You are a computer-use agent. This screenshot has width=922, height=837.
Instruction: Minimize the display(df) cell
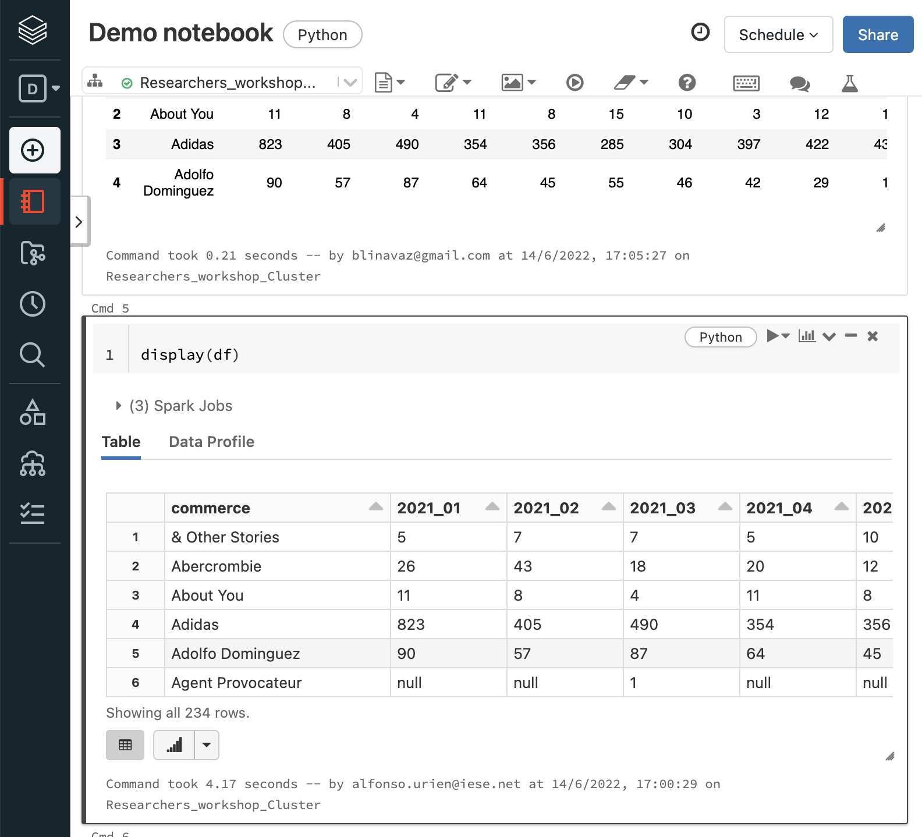pyautogui.click(x=851, y=336)
